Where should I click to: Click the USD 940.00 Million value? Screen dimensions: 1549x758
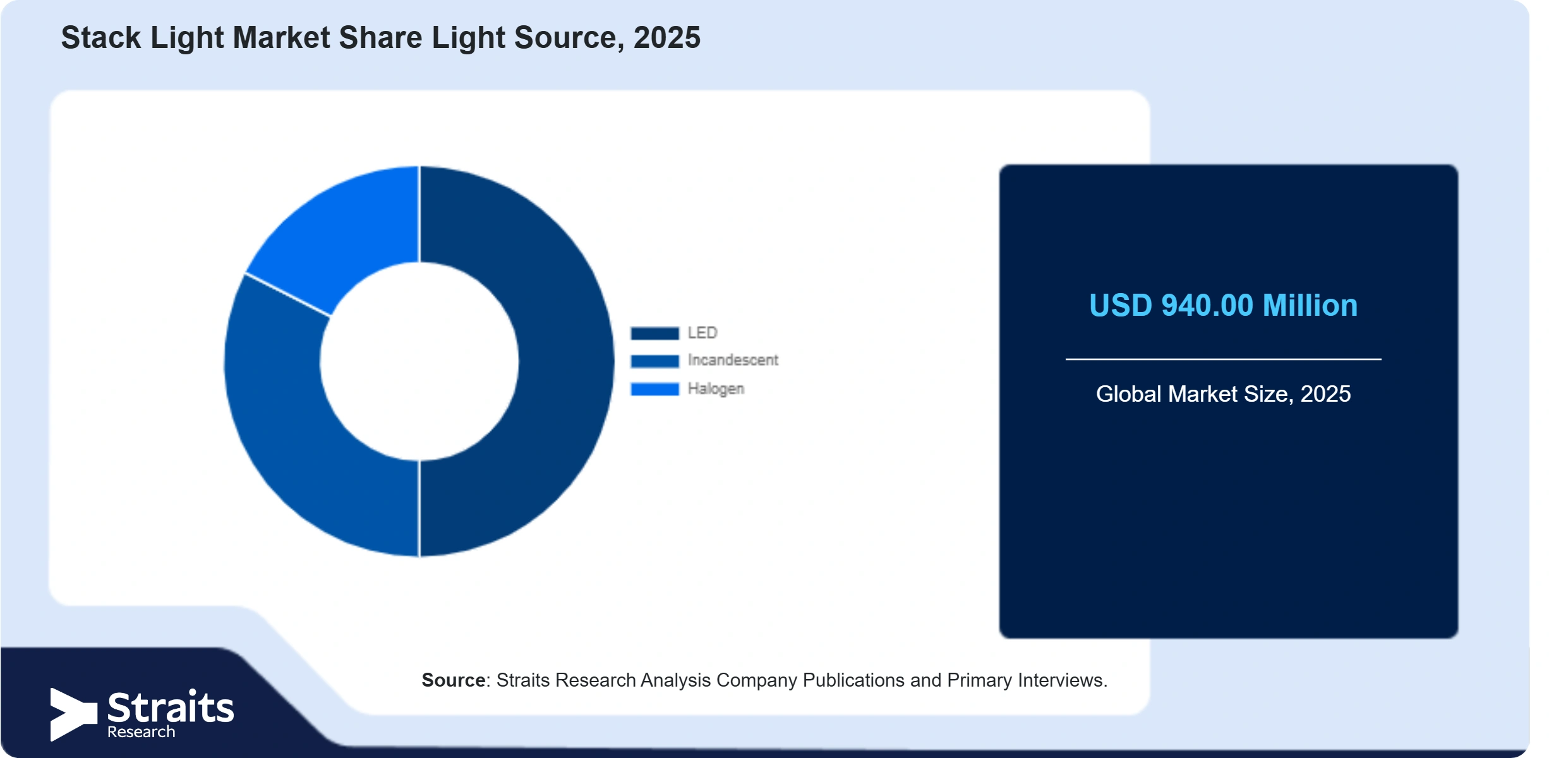point(1223,306)
